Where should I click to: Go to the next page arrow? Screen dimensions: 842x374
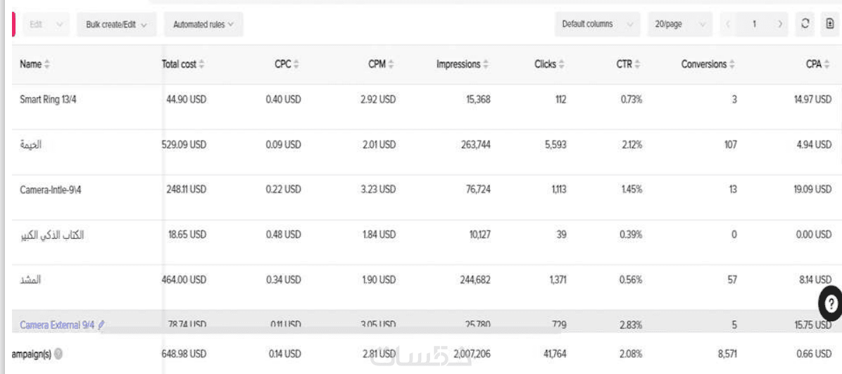tap(780, 25)
